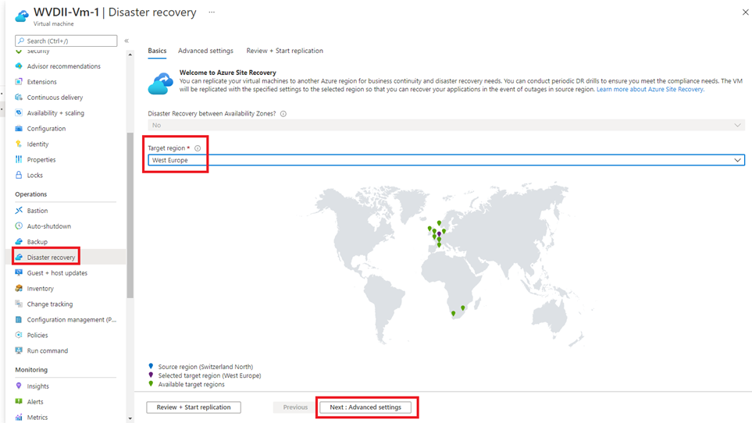Click the Extensions icon in sidebar

click(19, 81)
